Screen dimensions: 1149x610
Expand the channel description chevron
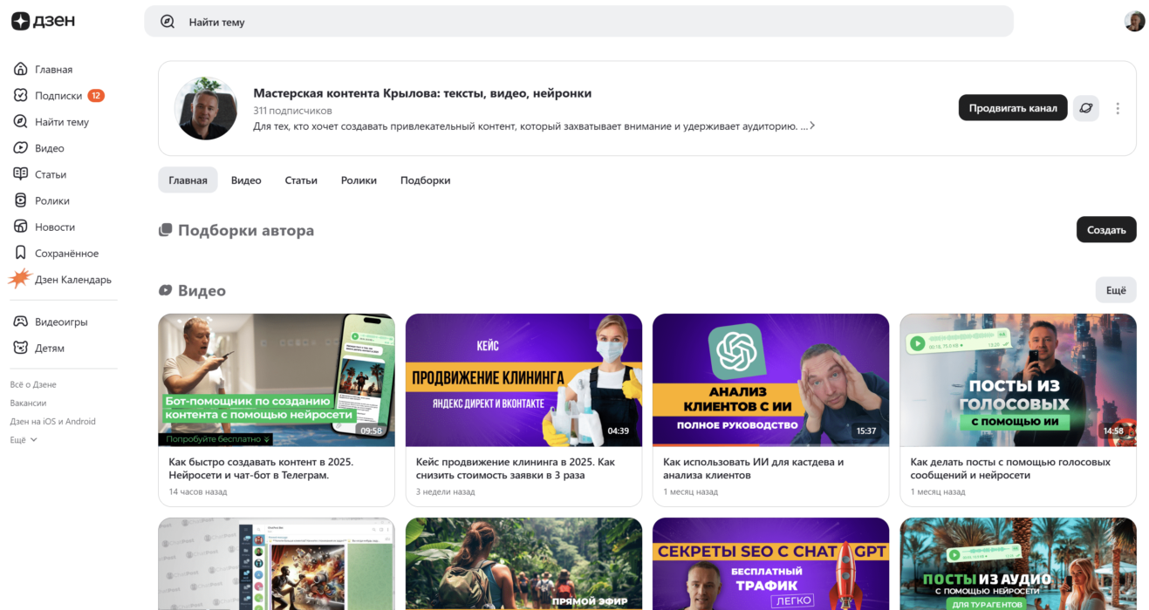(812, 125)
